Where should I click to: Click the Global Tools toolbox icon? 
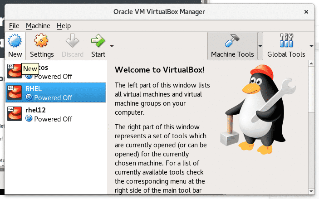(286, 40)
